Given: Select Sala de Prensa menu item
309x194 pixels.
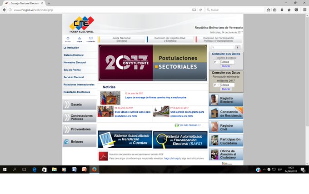Looking at the screenshot, I should (72, 70).
